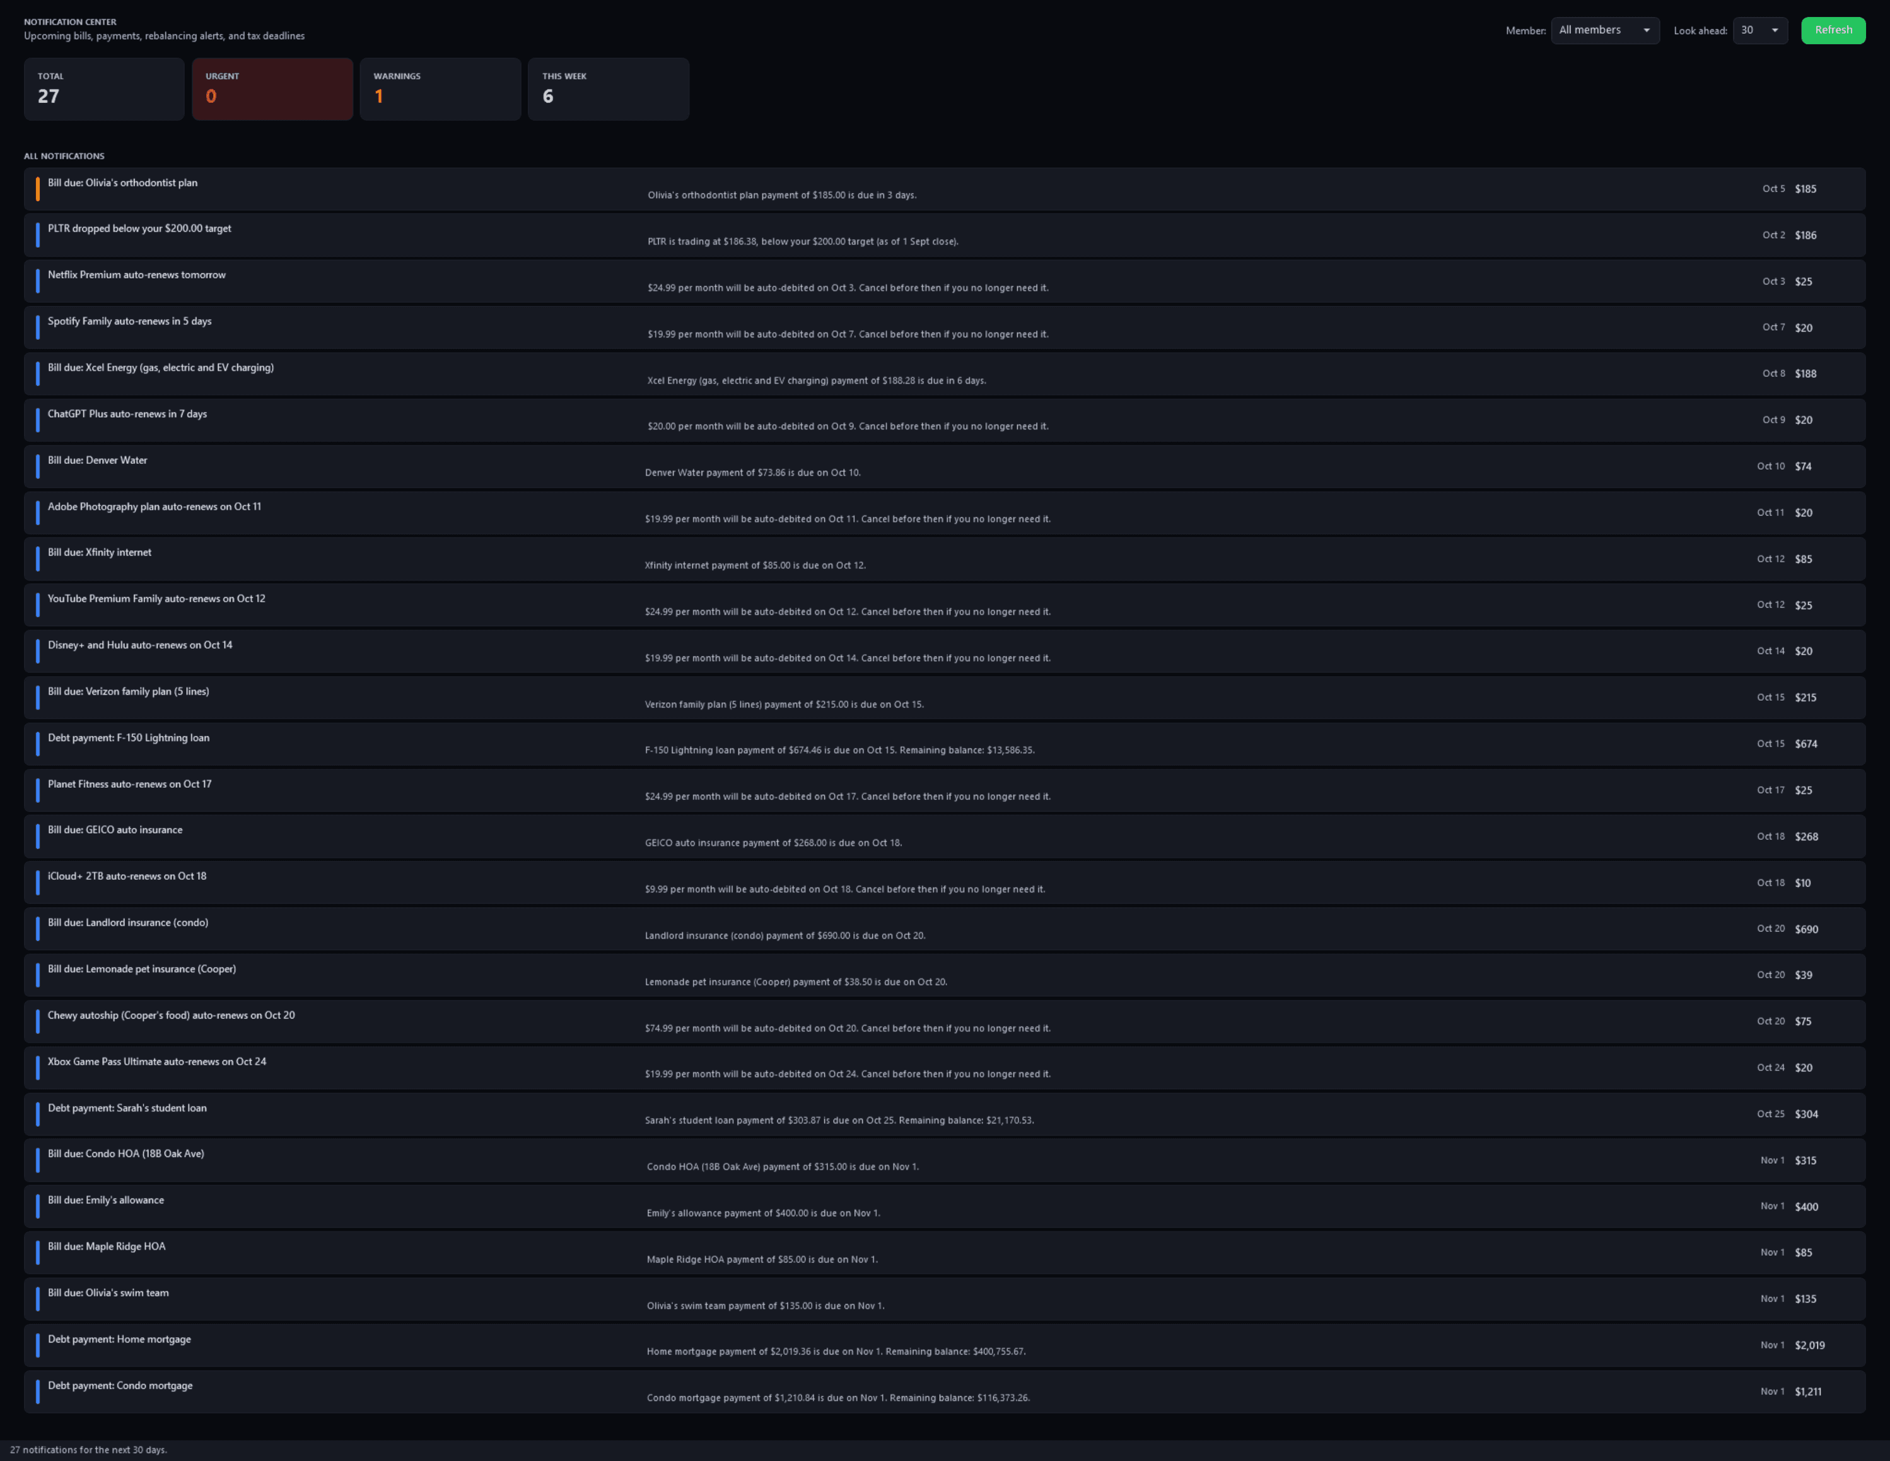Screen dimensions: 1890x1461
Task: Click the $2,019 amount on Home mortgage row
Action: click(x=1809, y=1345)
